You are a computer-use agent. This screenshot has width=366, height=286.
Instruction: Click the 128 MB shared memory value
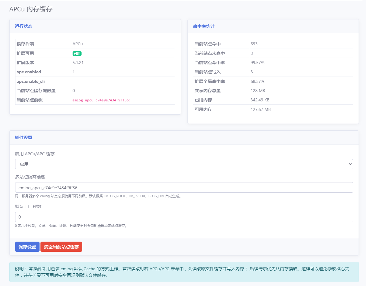(x=258, y=91)
